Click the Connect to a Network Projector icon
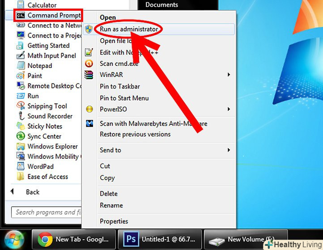This screenshot has width=323, height=250. [x=21, y=25]
